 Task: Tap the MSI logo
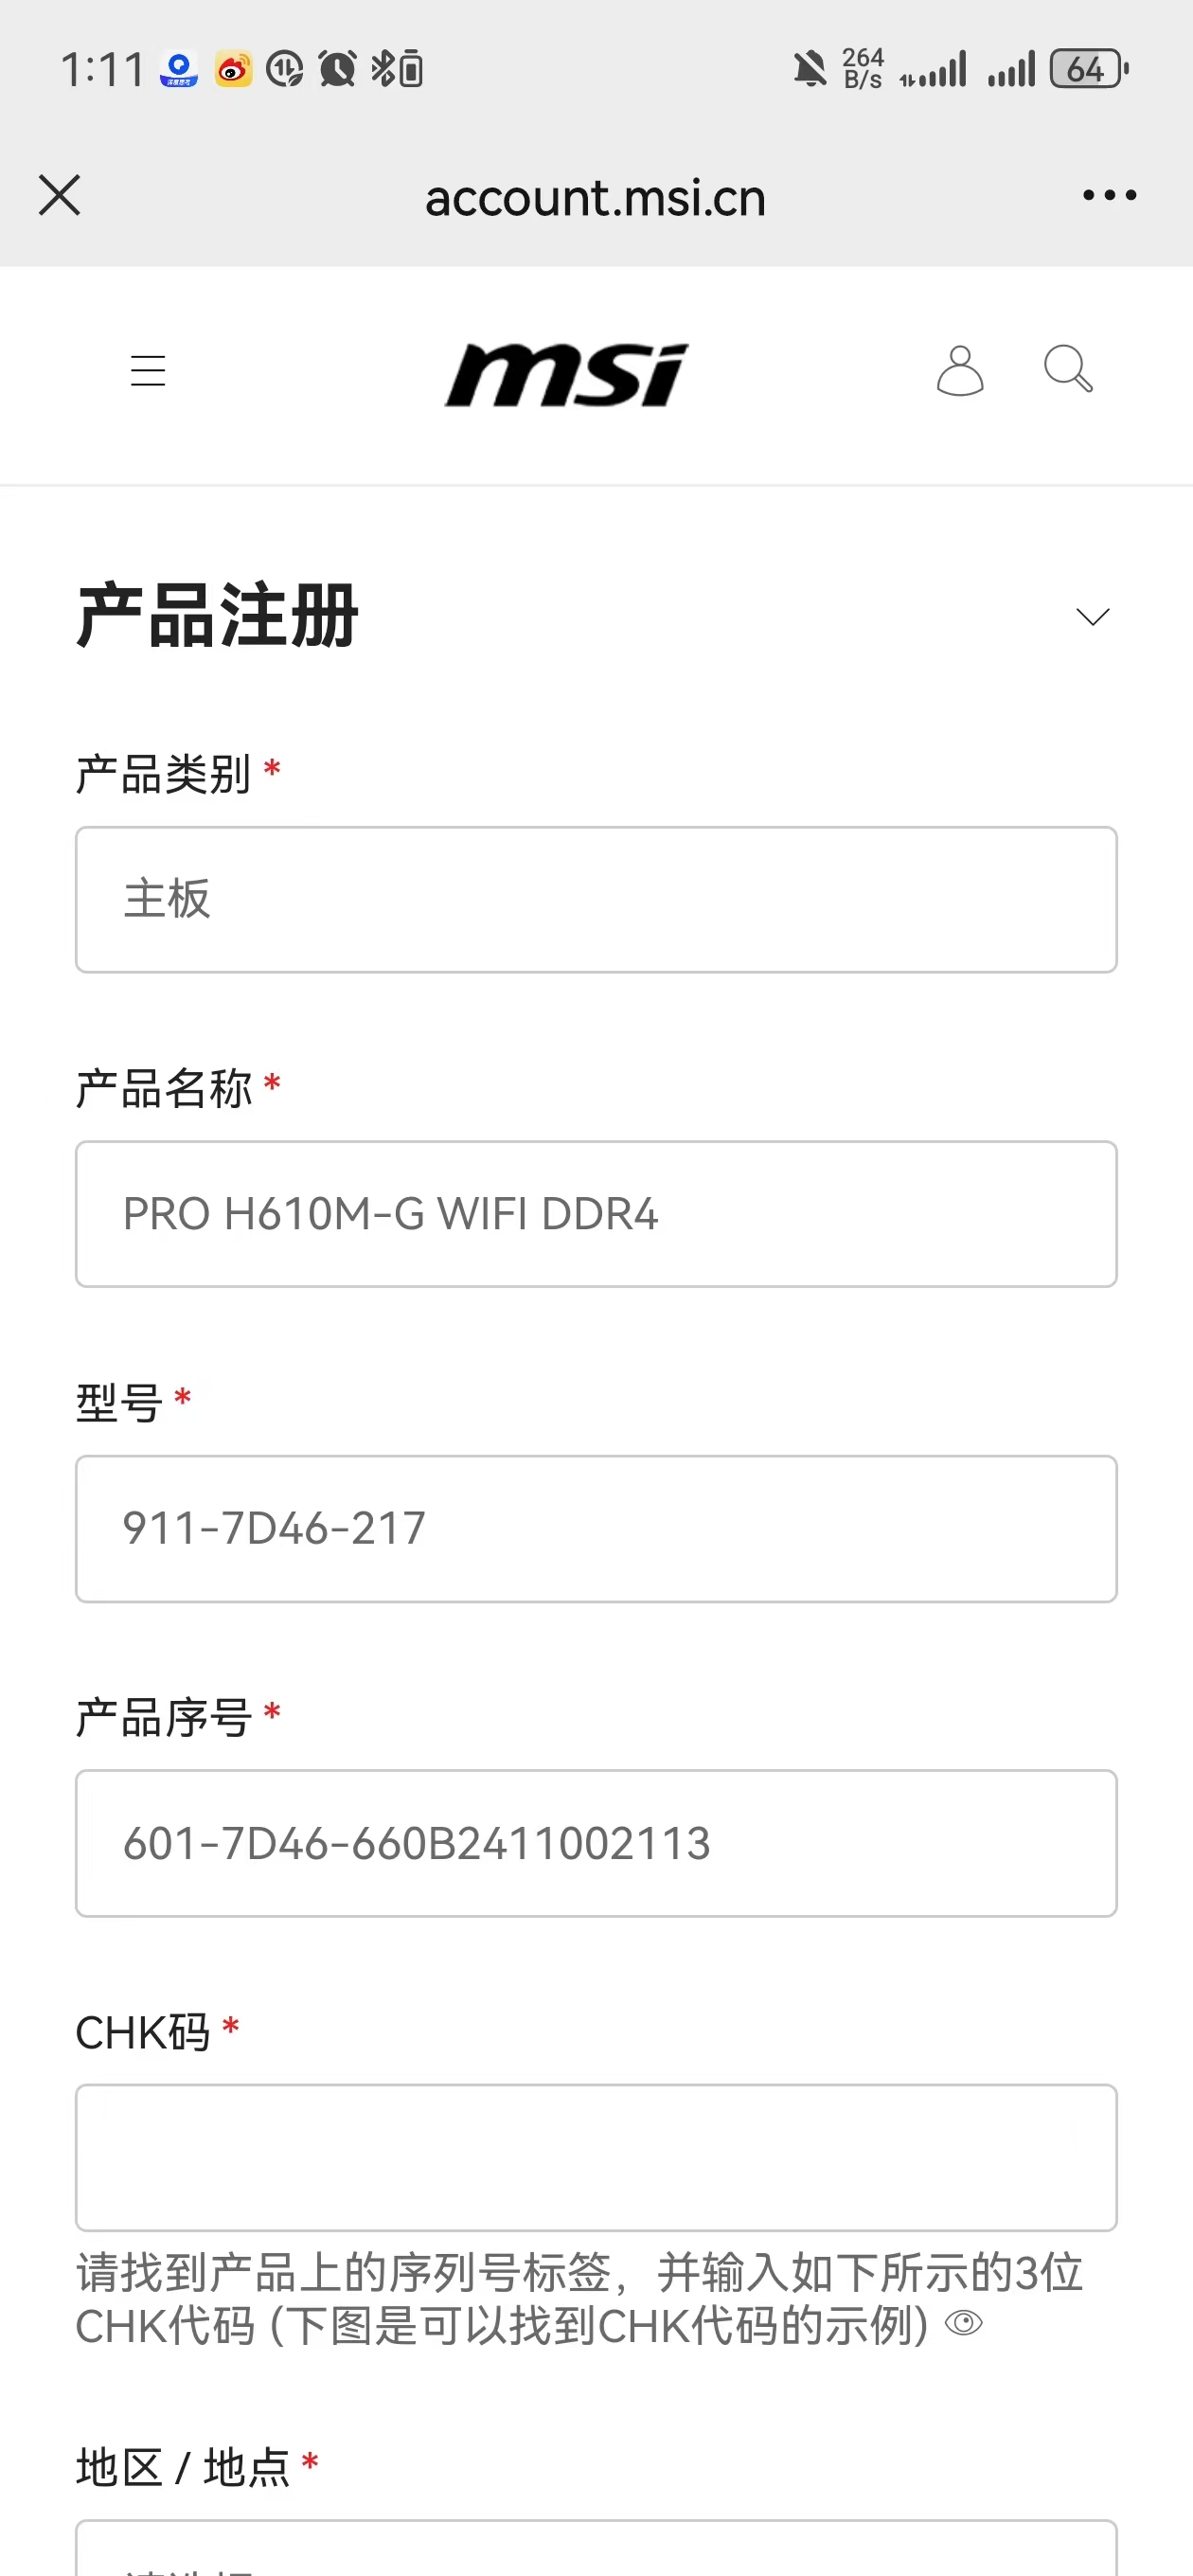pos(567,375)
